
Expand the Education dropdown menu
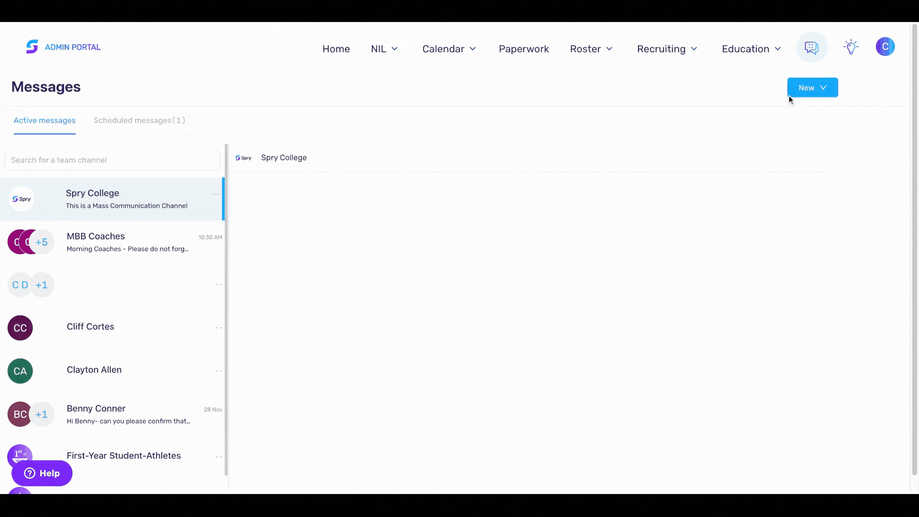pyautogui.click(x=751, y=49)
